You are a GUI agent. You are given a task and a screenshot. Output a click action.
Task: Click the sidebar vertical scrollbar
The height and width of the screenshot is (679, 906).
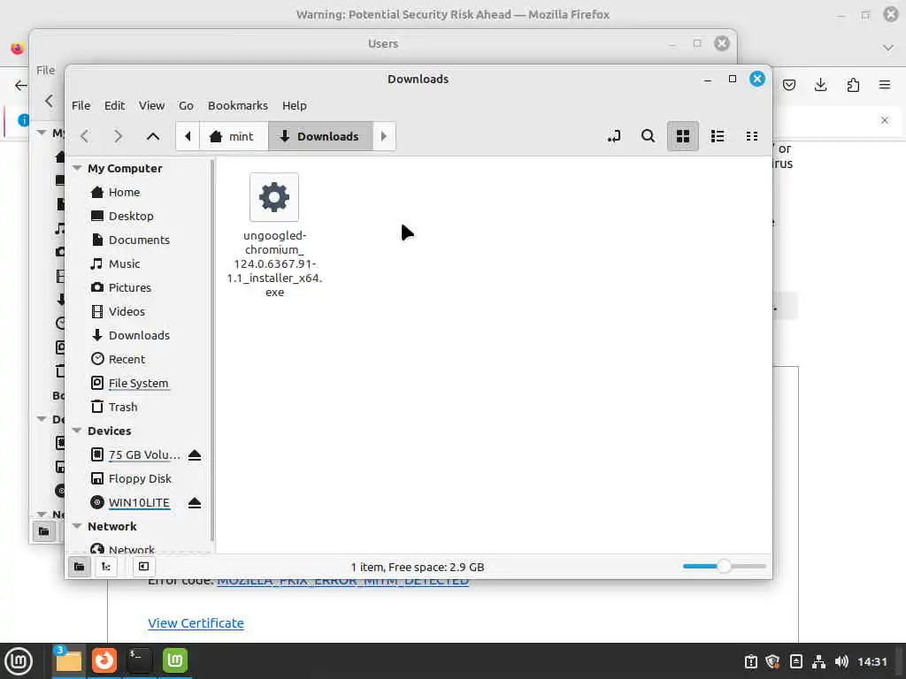pyautogui.click(x=212, y=350)
